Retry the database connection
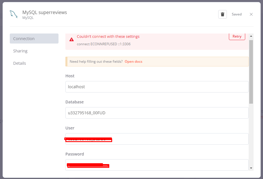263x179 pixels. coord(237,36)
